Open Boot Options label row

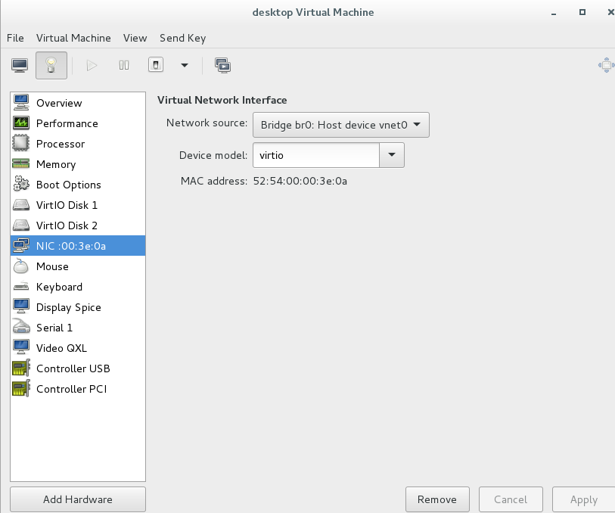69,185
